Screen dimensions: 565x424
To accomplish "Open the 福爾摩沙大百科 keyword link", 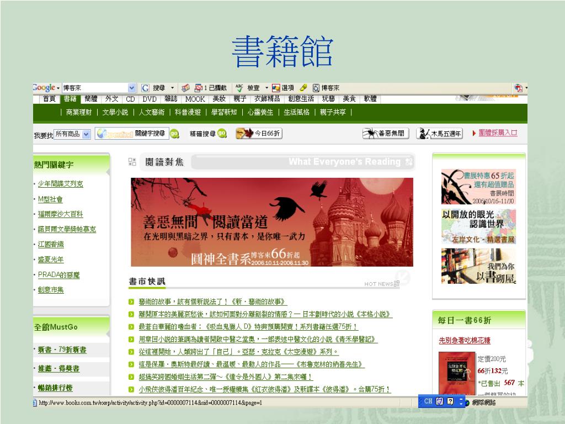I will click(x=61, y=214).
